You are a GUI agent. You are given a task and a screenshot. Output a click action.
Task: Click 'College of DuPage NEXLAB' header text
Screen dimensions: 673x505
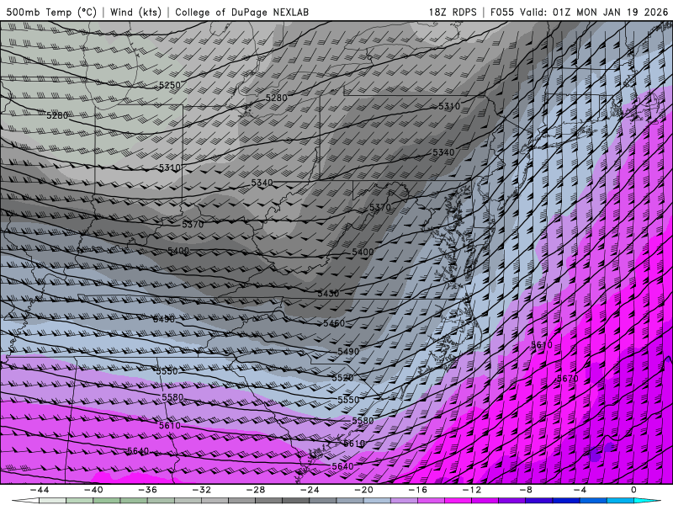pyautogui.click(x=241, y=12)
